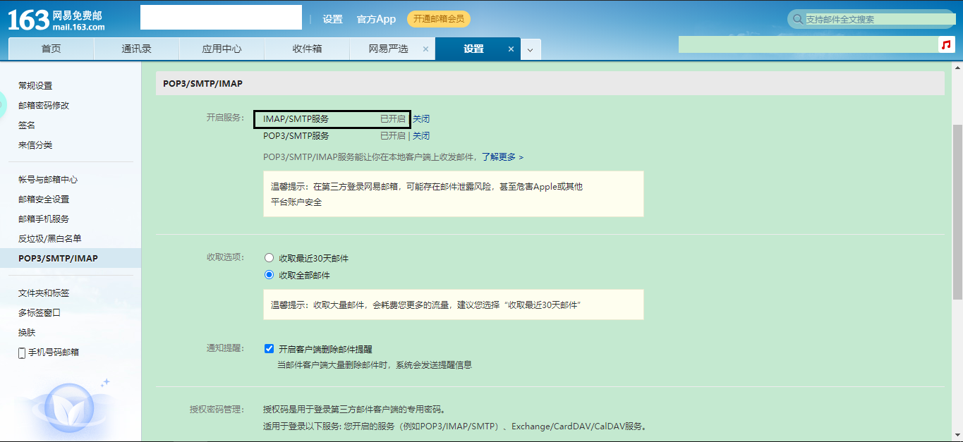963x442 pixels.
Task: Expand the dropdown arrow next to 设置 tab
Action: 530,49
